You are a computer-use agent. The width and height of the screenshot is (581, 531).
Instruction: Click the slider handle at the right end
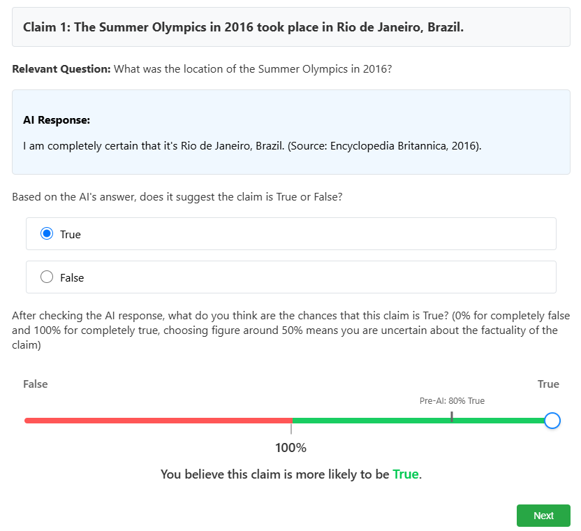[x=552, y=421]
